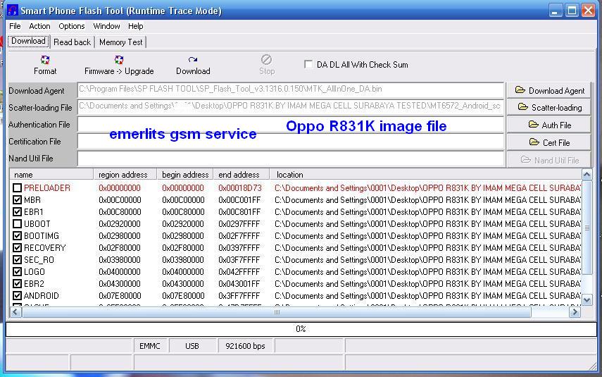Uncheck the ANDROID partition checkbox
This screenshot has height=377, width=602.
point(17,295)
